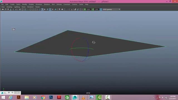
Task: Open the viewport Panels menu
Action: click(x=38, y=7)
